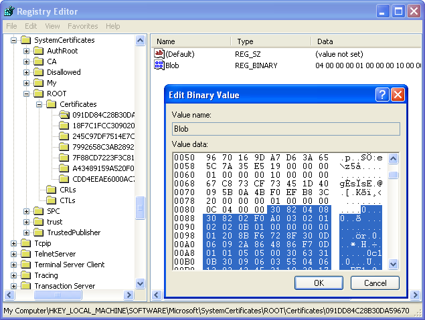The width and height of the screenshot is (425, 320).
Task: Click the Value data vertical scrollbar
Action: point(393,214)
